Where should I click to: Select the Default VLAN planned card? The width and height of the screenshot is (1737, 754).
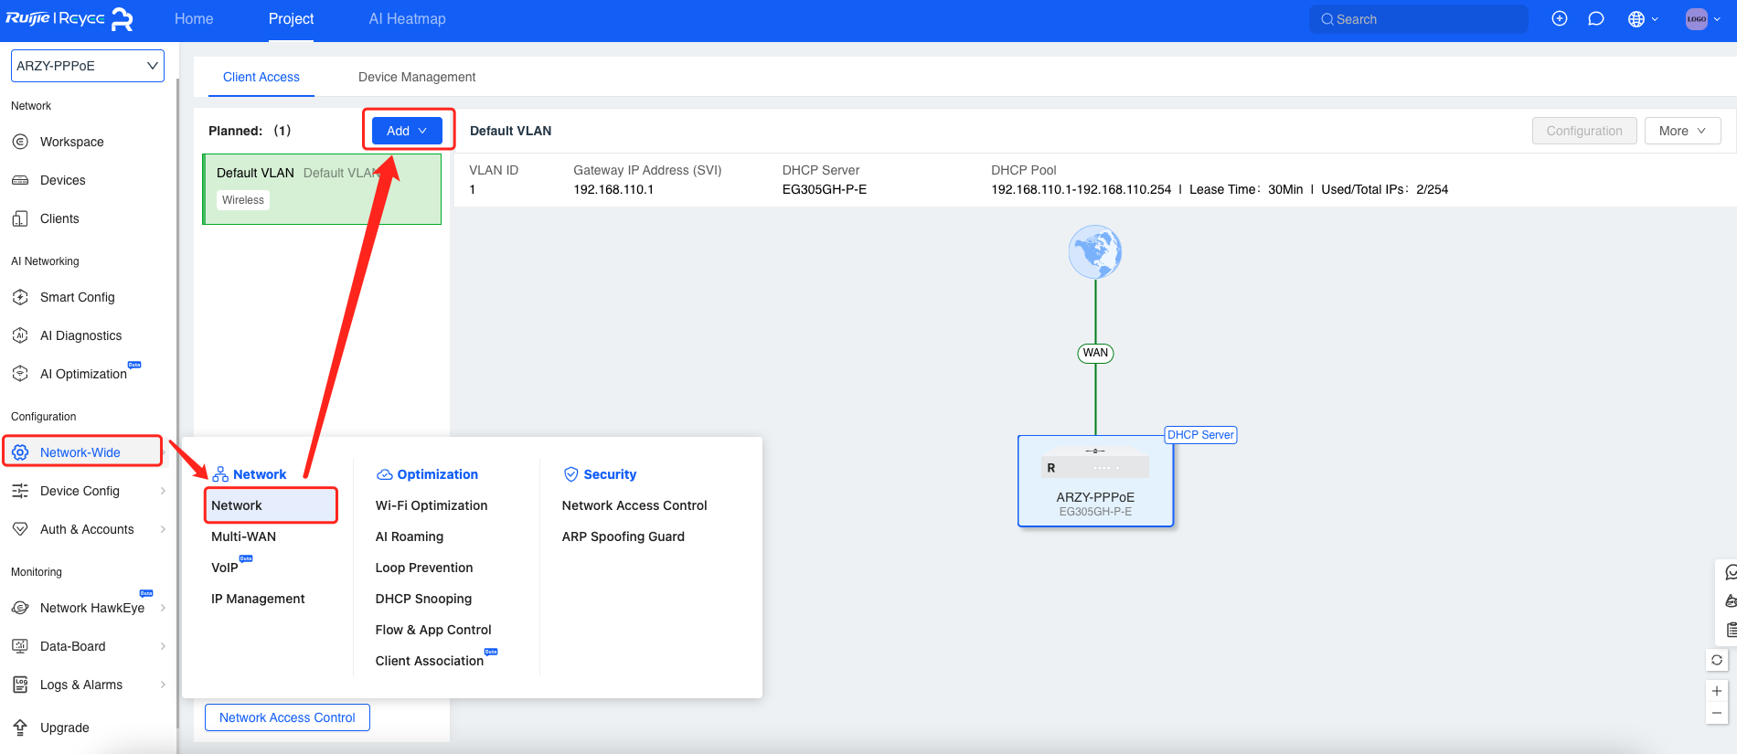[x=322, y=189]
